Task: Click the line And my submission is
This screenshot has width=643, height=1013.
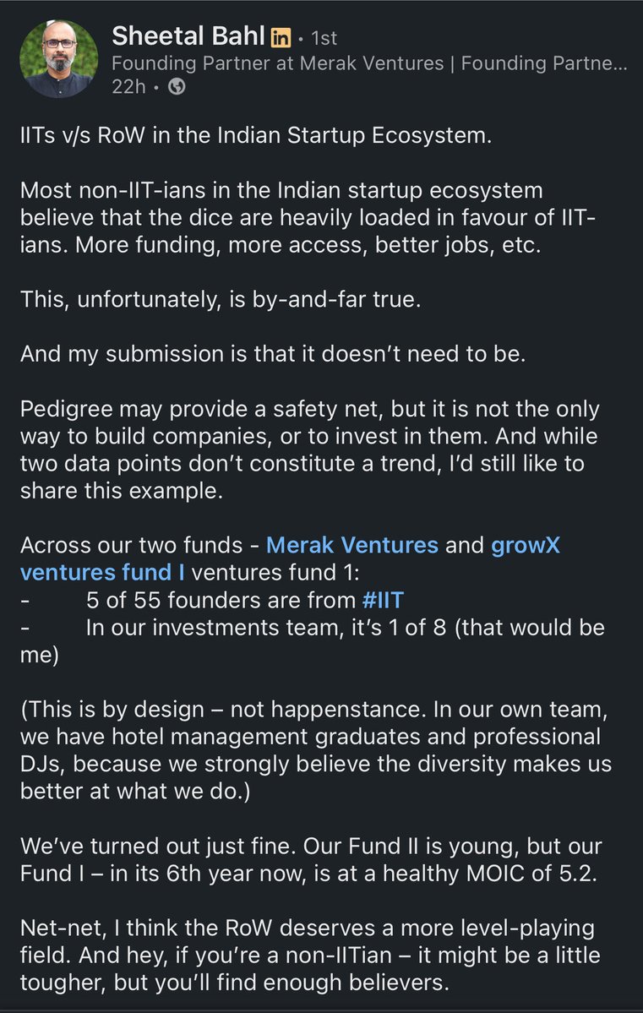Action: pyautogui.click(x=273, y=354)
